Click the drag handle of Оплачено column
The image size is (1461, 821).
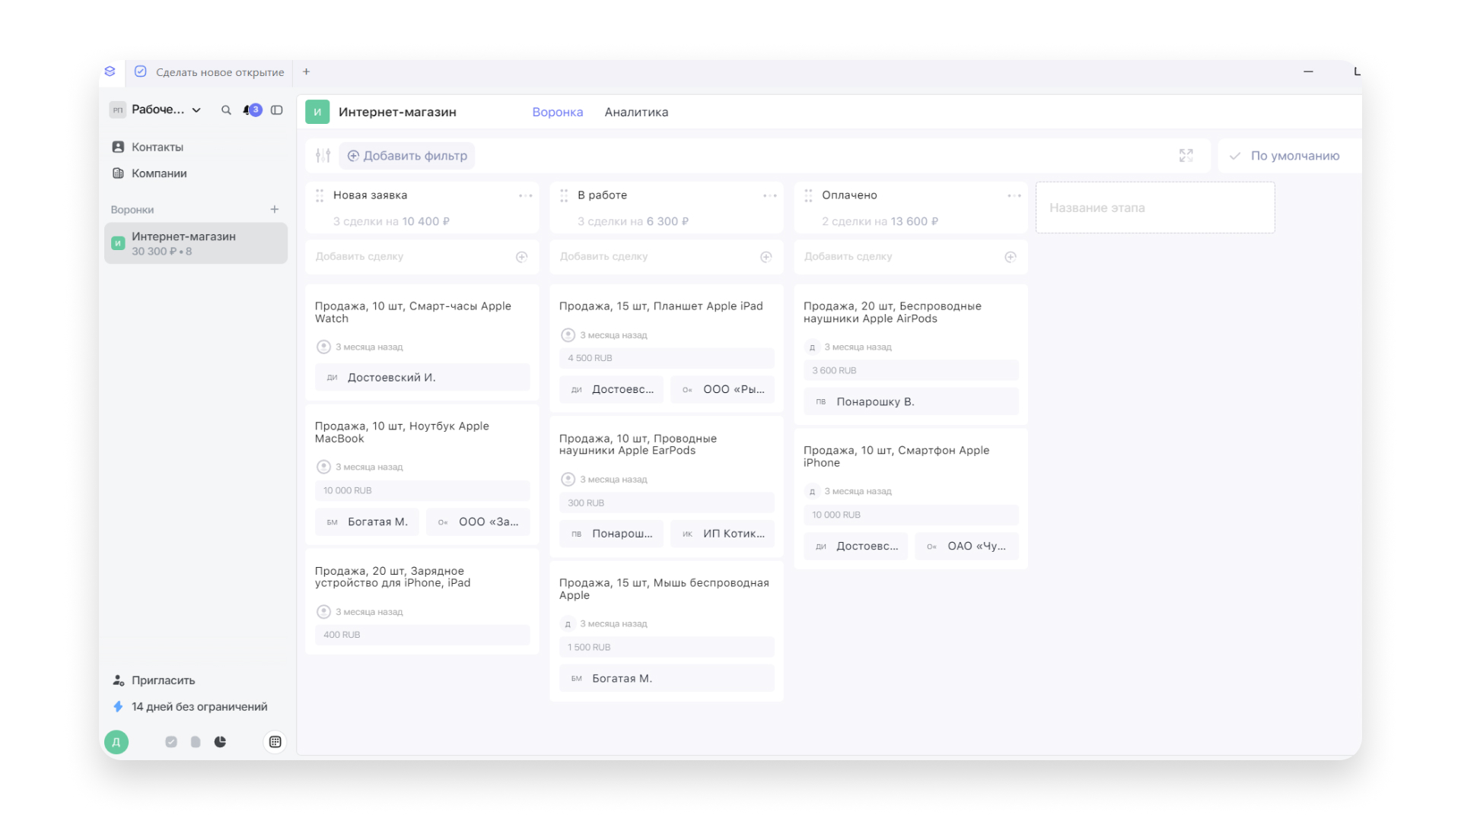click(808, 195)
